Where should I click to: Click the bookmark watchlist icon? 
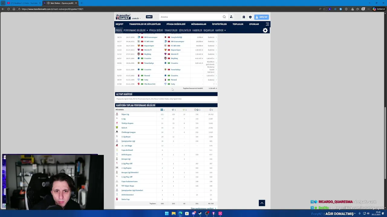pos(244,17)
